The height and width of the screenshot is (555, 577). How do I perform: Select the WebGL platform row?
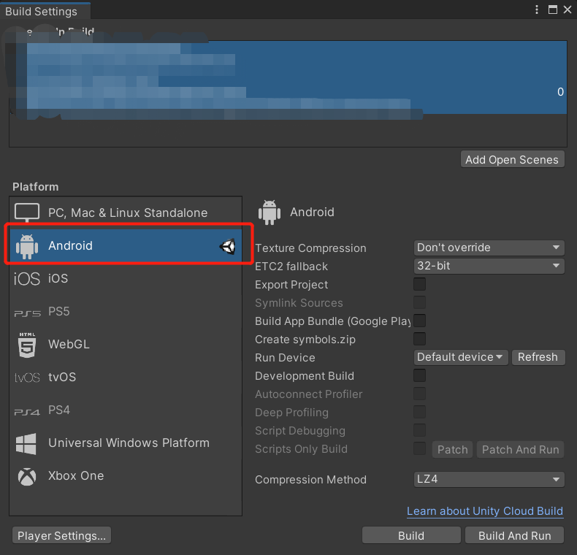click(x=126, y=345)
